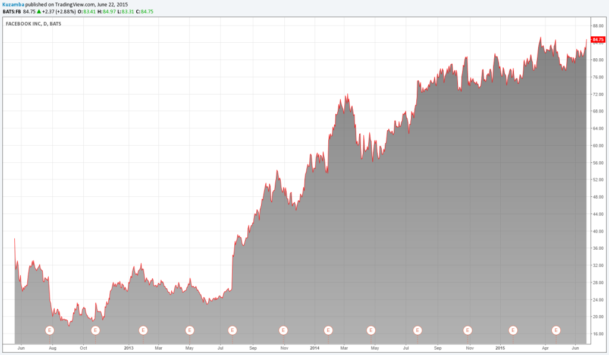This screenshot has width=609, height=355.
Task: Click the earnings marker above May 2013
Action: coord(190,331)
